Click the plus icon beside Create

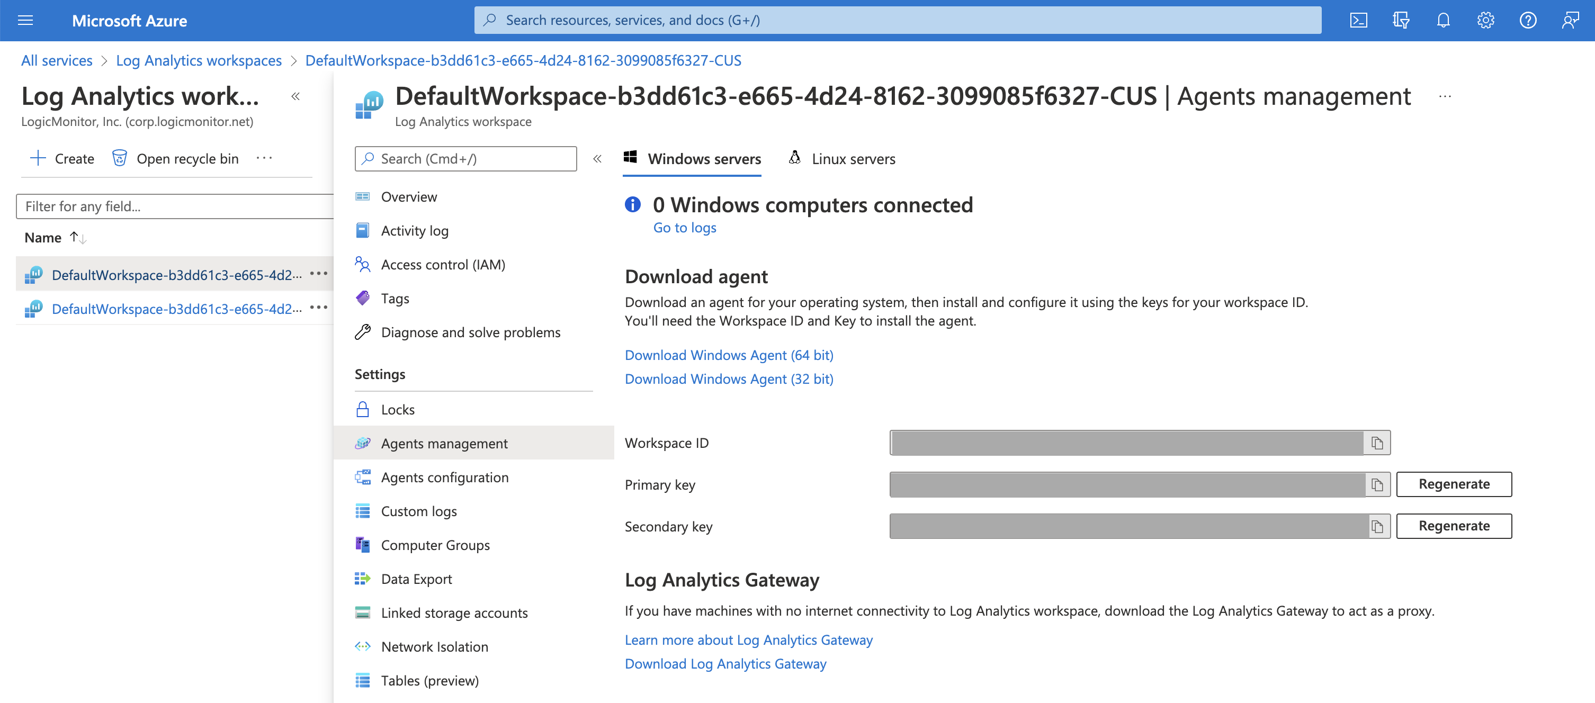pos(38,158)
